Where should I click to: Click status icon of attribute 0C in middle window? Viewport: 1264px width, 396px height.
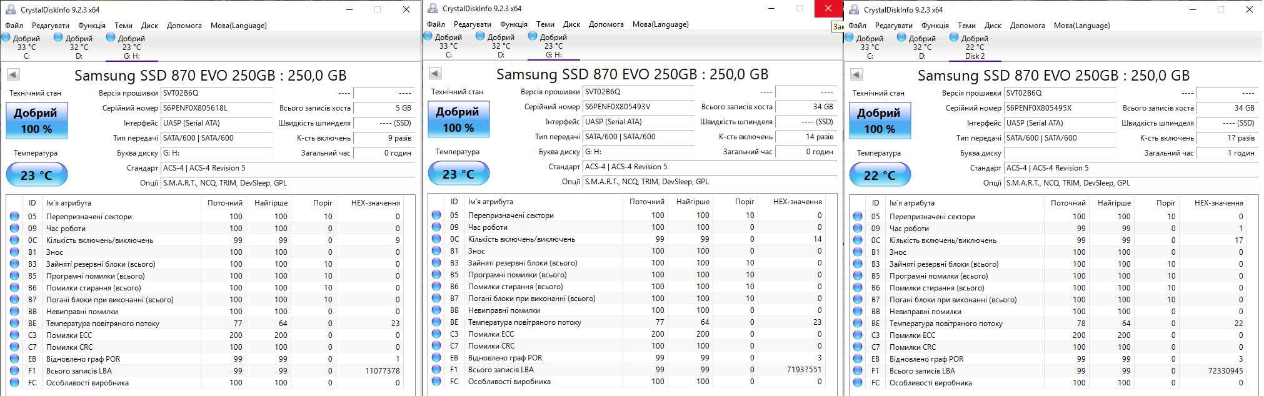(x=436, y=239)
